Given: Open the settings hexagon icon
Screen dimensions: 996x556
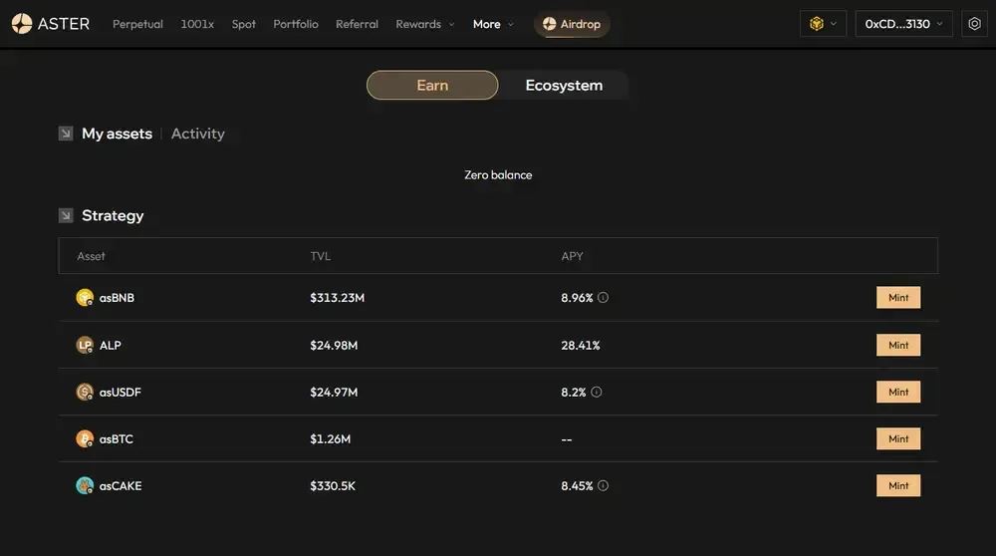Looking at the screenshot, I should point(974,24).
